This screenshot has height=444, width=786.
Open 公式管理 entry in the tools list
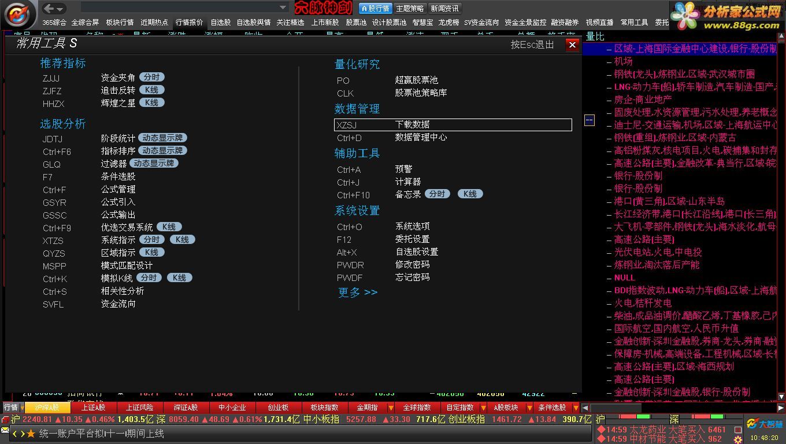click(x=118, y=189)
